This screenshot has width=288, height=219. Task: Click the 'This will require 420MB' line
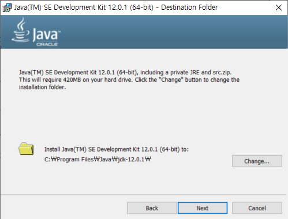(x=129, y=80)
